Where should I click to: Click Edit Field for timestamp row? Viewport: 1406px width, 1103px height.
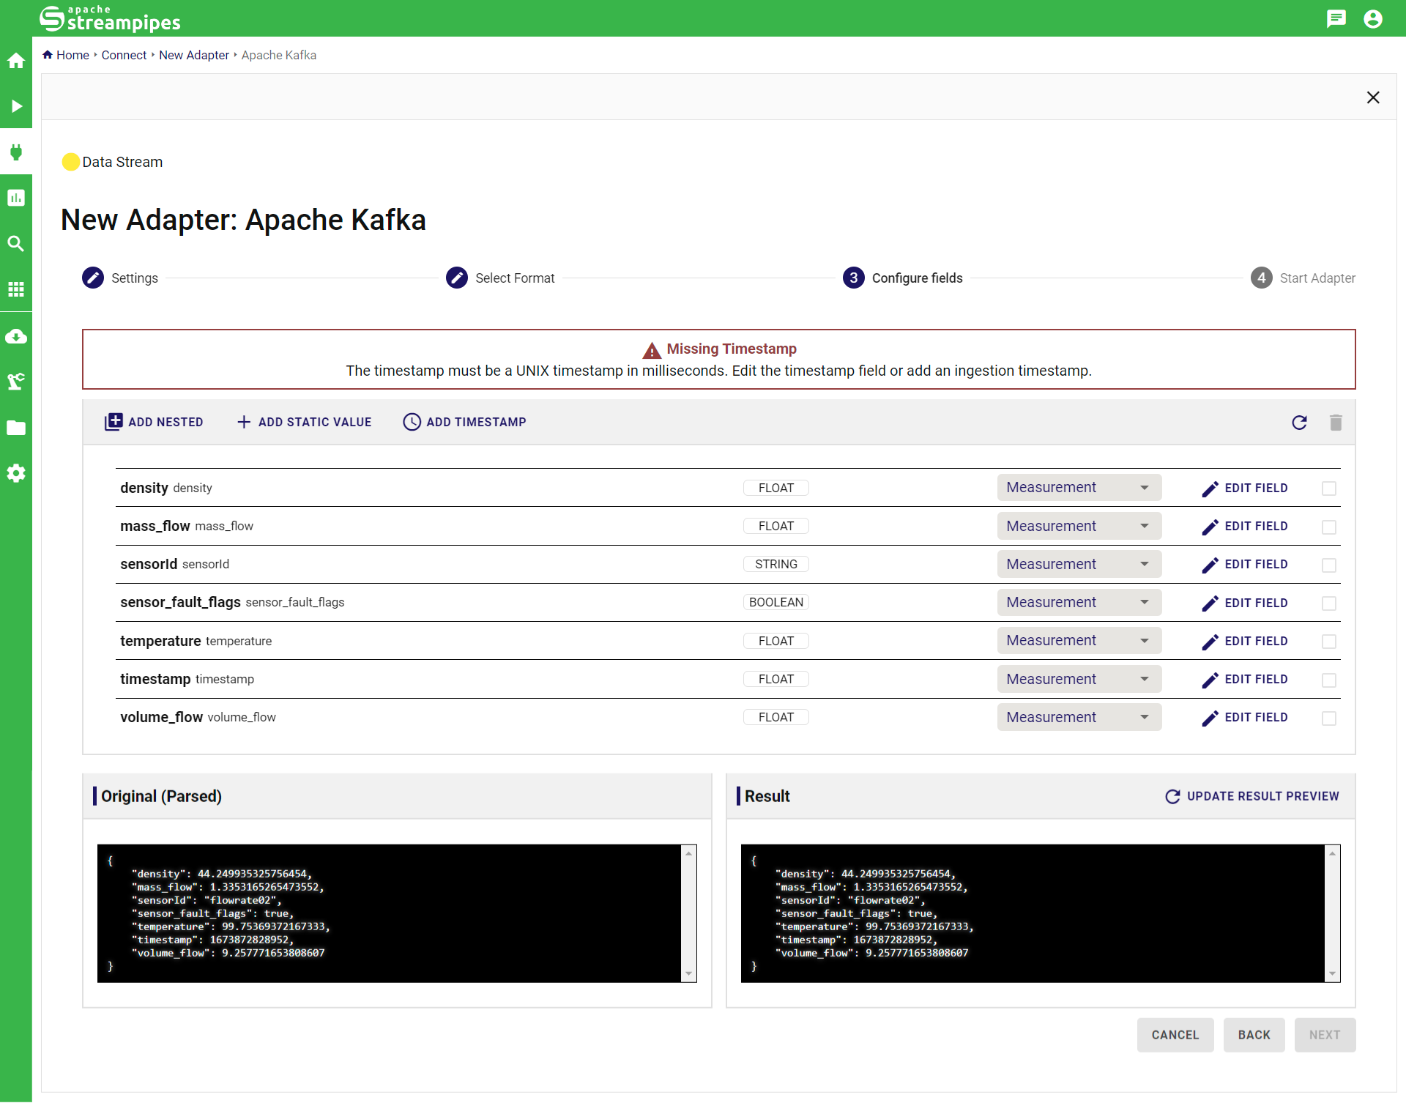point(1245,680)
